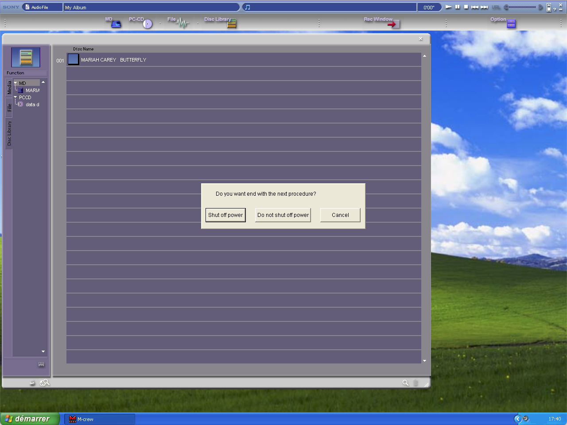Image resolution: width=567 pixels, height=425 pixels.
Task: Click the MARIAH CAREY disc cover thumbnail
Action: 73,59
